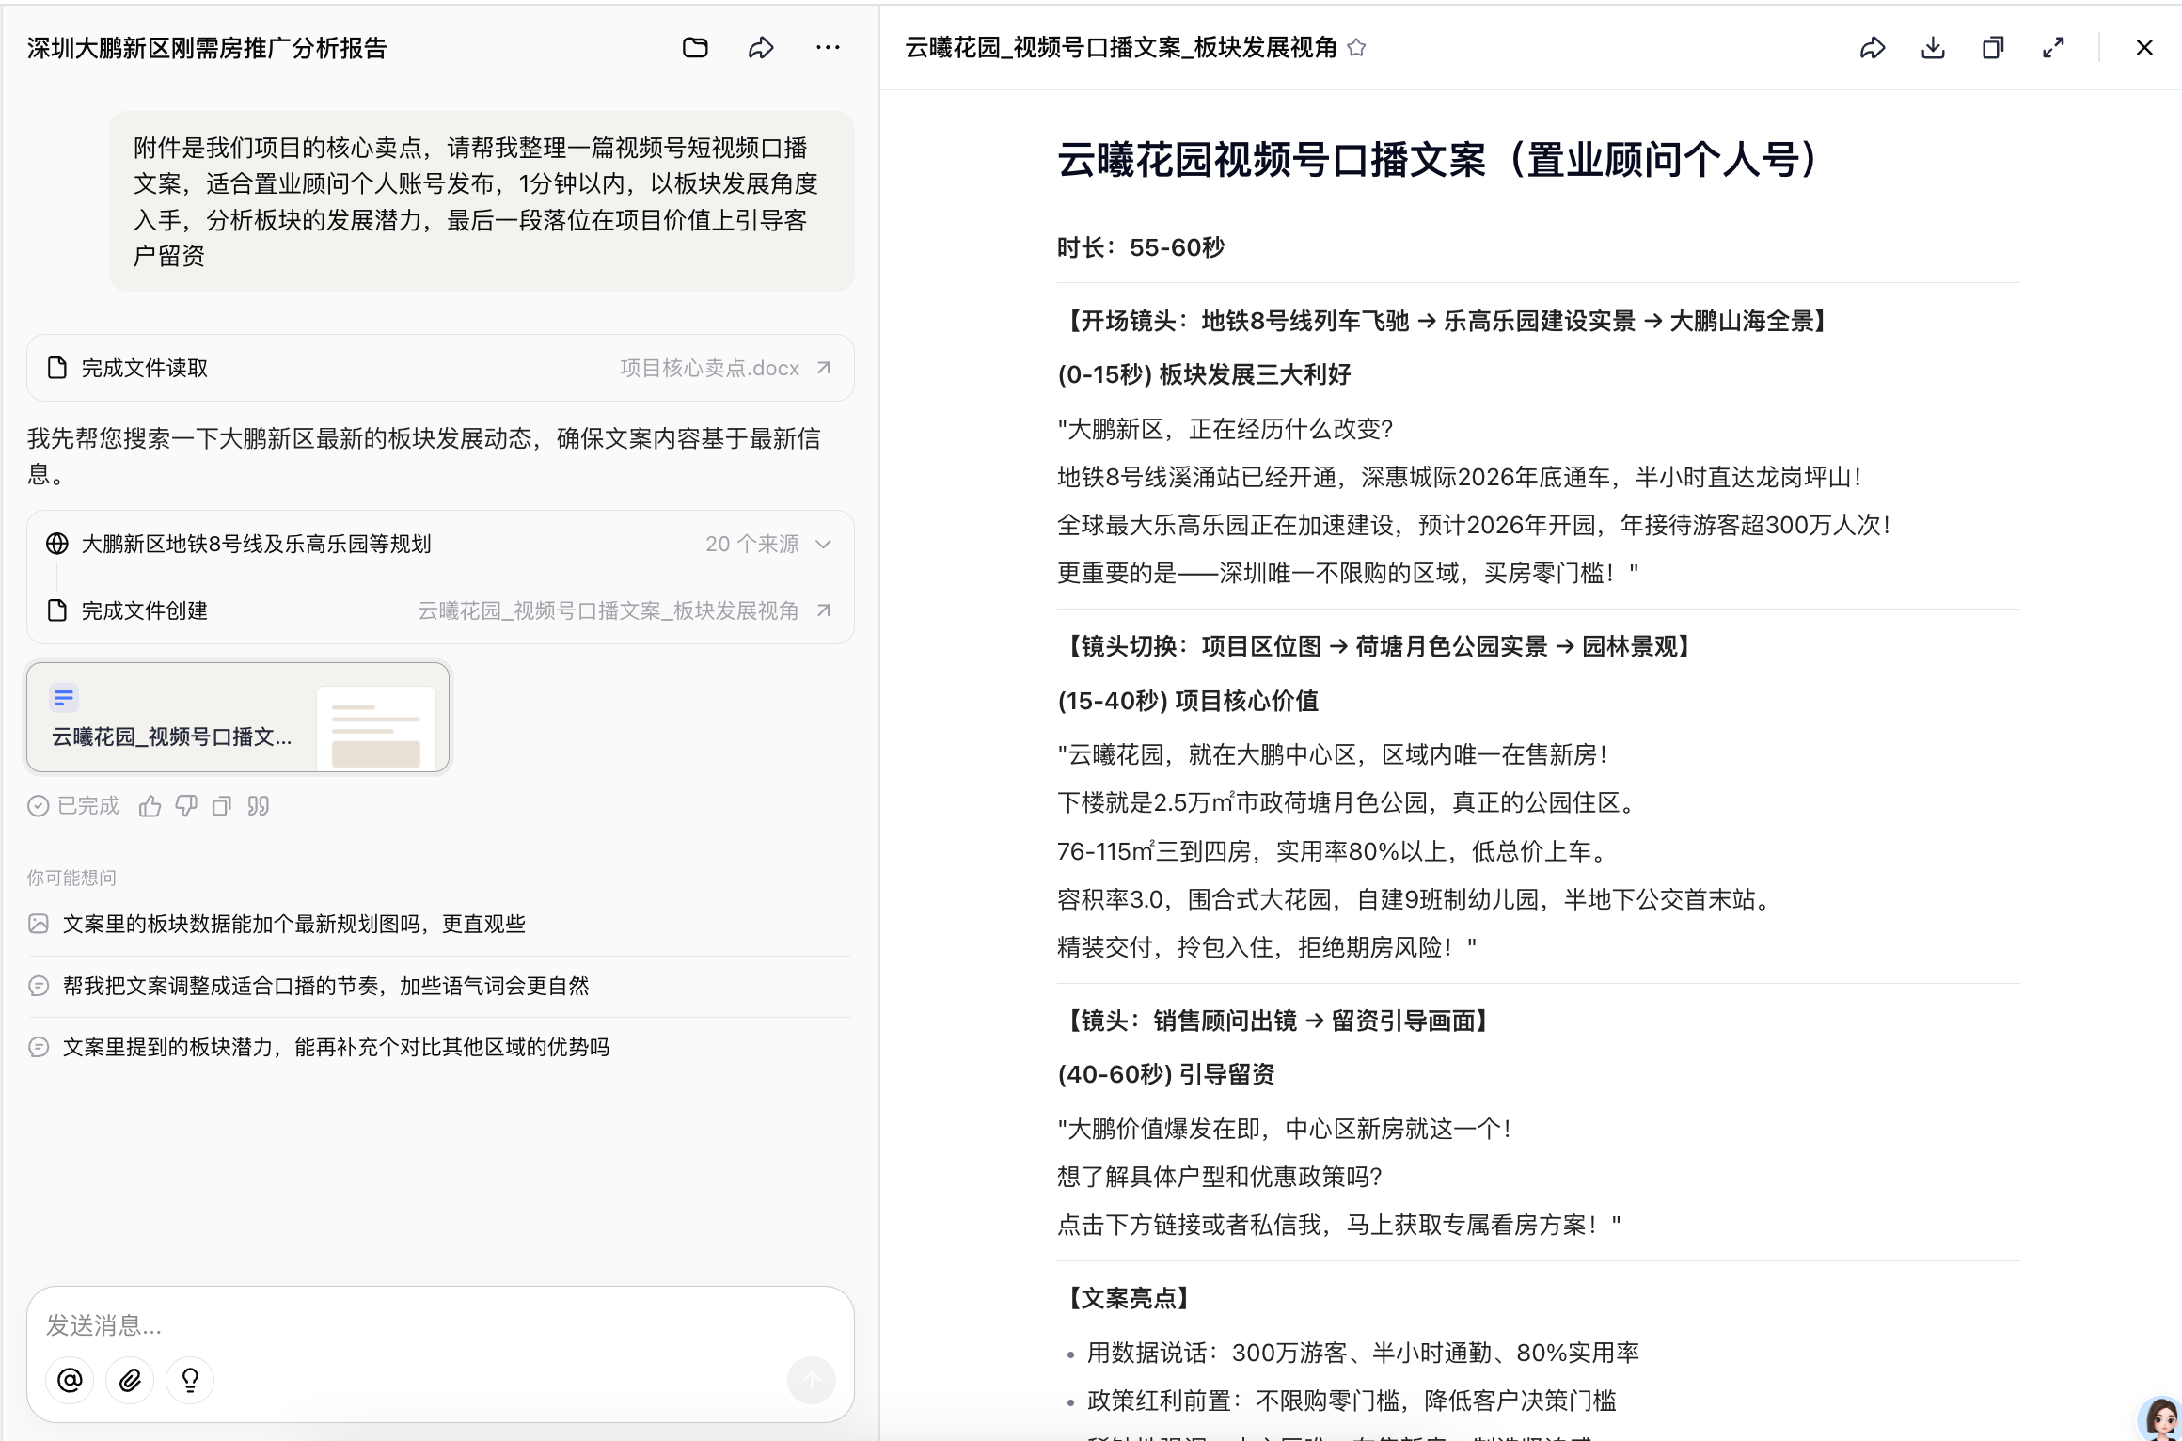Copy the assistant's completed response
The image size is (2182, 1441).
point(222,806)
